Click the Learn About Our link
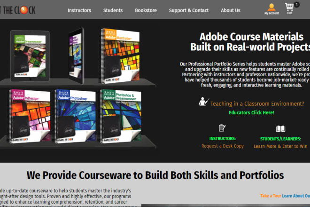310x207 pixels. 296,196
